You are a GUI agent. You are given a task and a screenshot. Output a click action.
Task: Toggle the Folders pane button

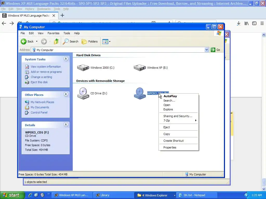coord(90,41)
